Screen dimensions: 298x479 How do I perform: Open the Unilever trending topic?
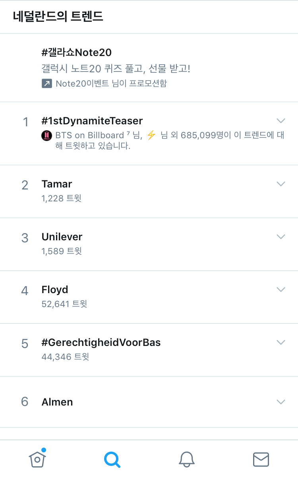point(62,237)
